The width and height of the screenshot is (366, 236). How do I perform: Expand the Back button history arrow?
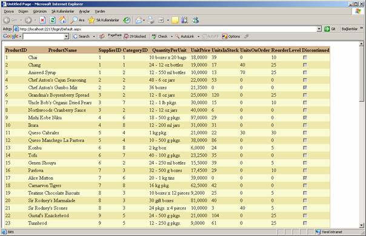coord(21,21)
